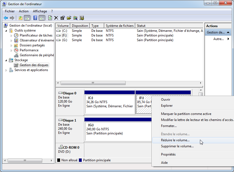Screen dimensions: 234x172
Task: Click the blue Help question mark icon
Action: tap(35, 18)
